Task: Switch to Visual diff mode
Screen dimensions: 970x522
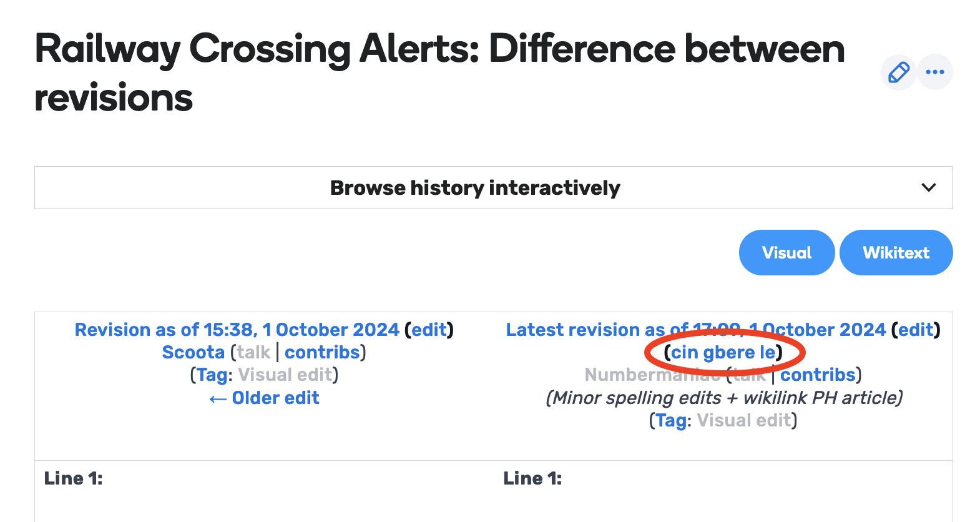Action: coord(786,253)
